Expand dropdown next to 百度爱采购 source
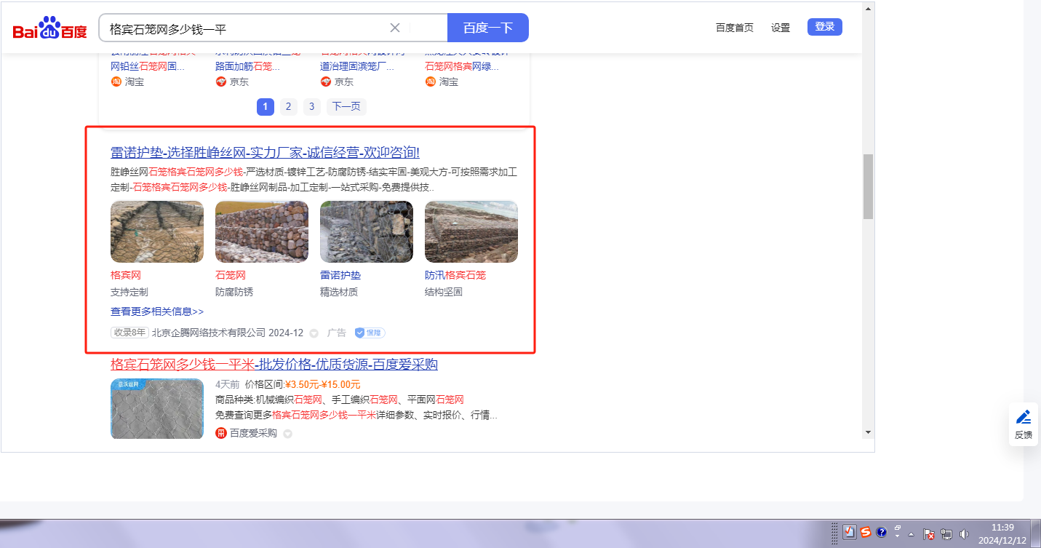1041x548 pixels. click(287, 434)
